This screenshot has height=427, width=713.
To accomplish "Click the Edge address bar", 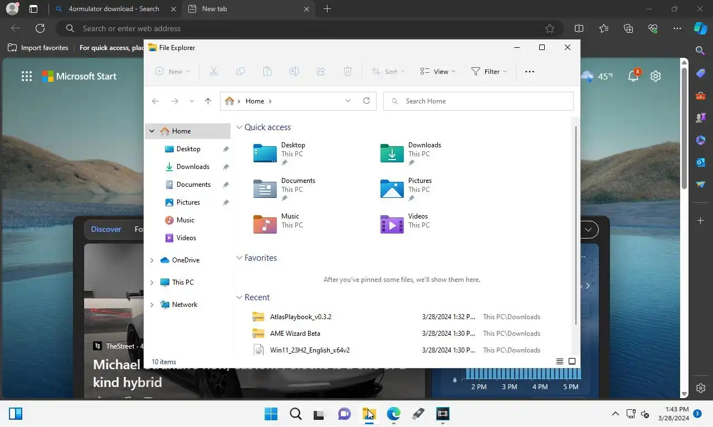I will (309, 28).
